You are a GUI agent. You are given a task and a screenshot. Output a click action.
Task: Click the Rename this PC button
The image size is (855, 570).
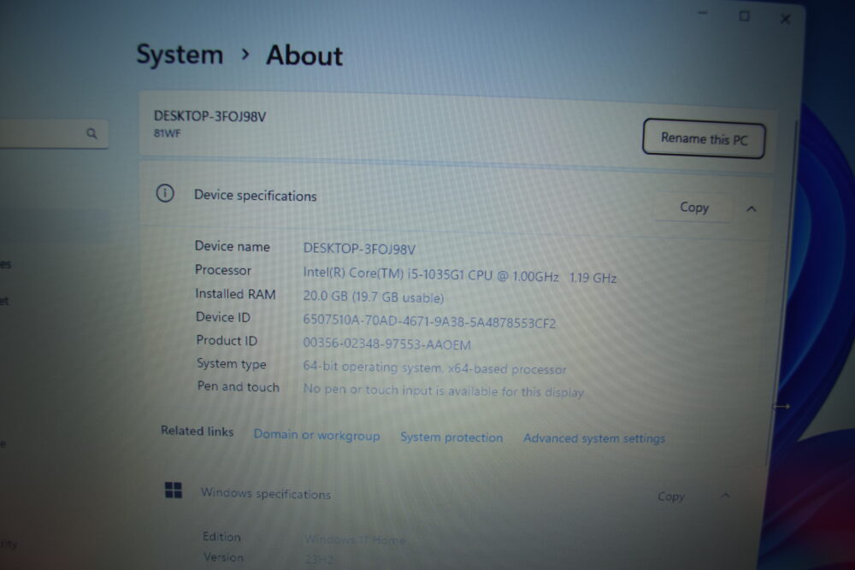click(x=704, y=139)
